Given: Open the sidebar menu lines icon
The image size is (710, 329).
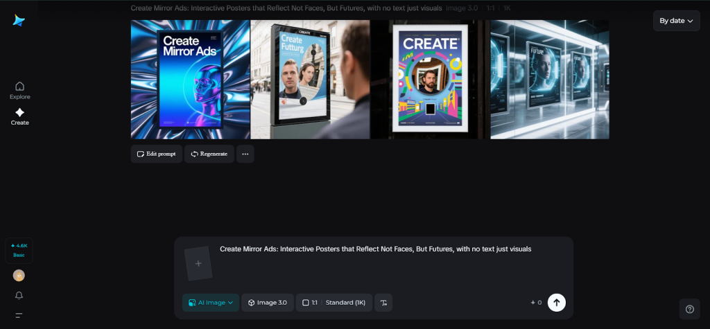Looking at the screenshot, I should click(19, 315).
